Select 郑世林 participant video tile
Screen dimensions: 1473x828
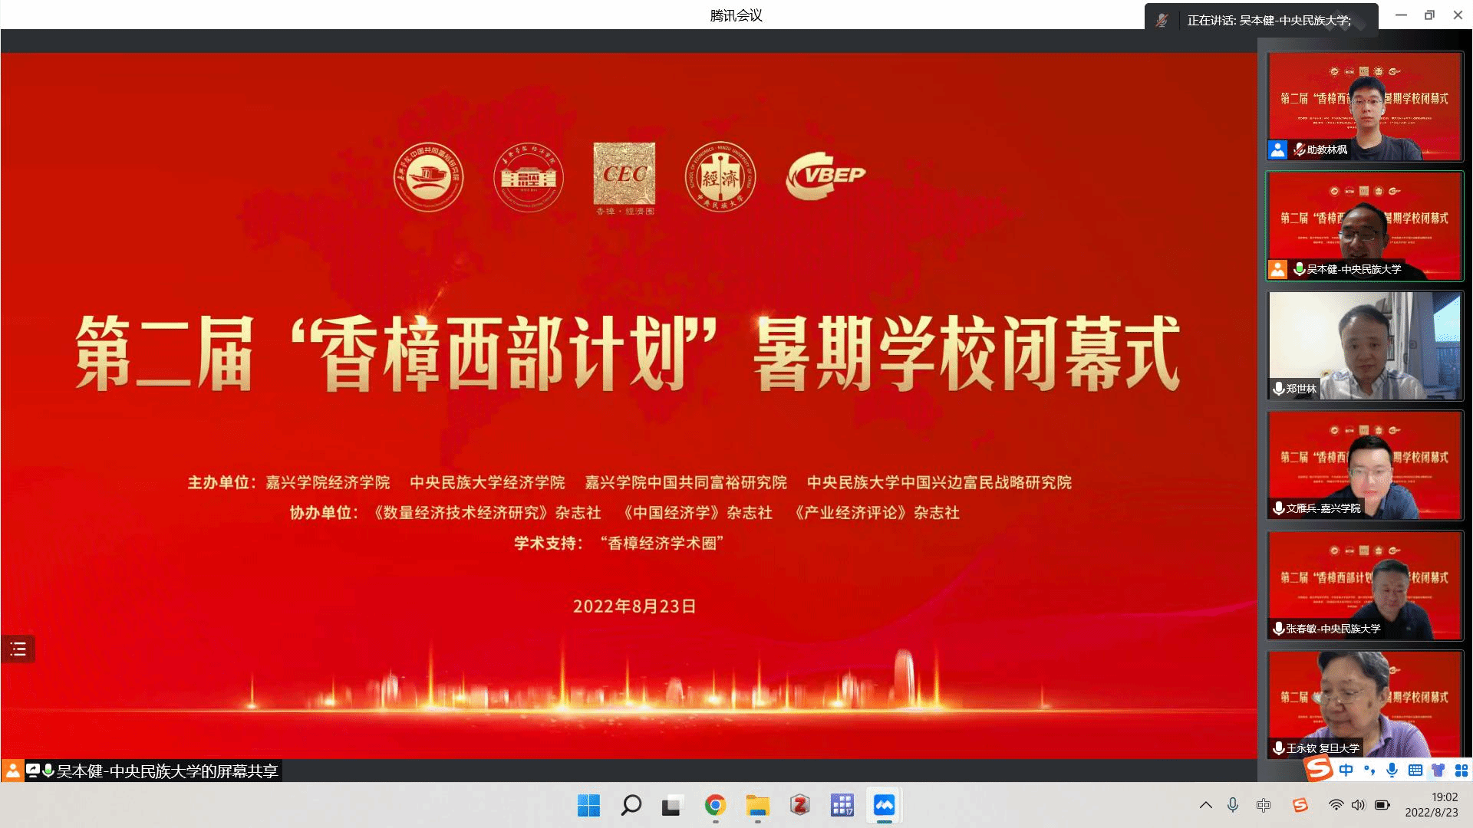1365,345
